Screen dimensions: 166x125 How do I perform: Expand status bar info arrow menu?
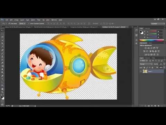[35, 106]
